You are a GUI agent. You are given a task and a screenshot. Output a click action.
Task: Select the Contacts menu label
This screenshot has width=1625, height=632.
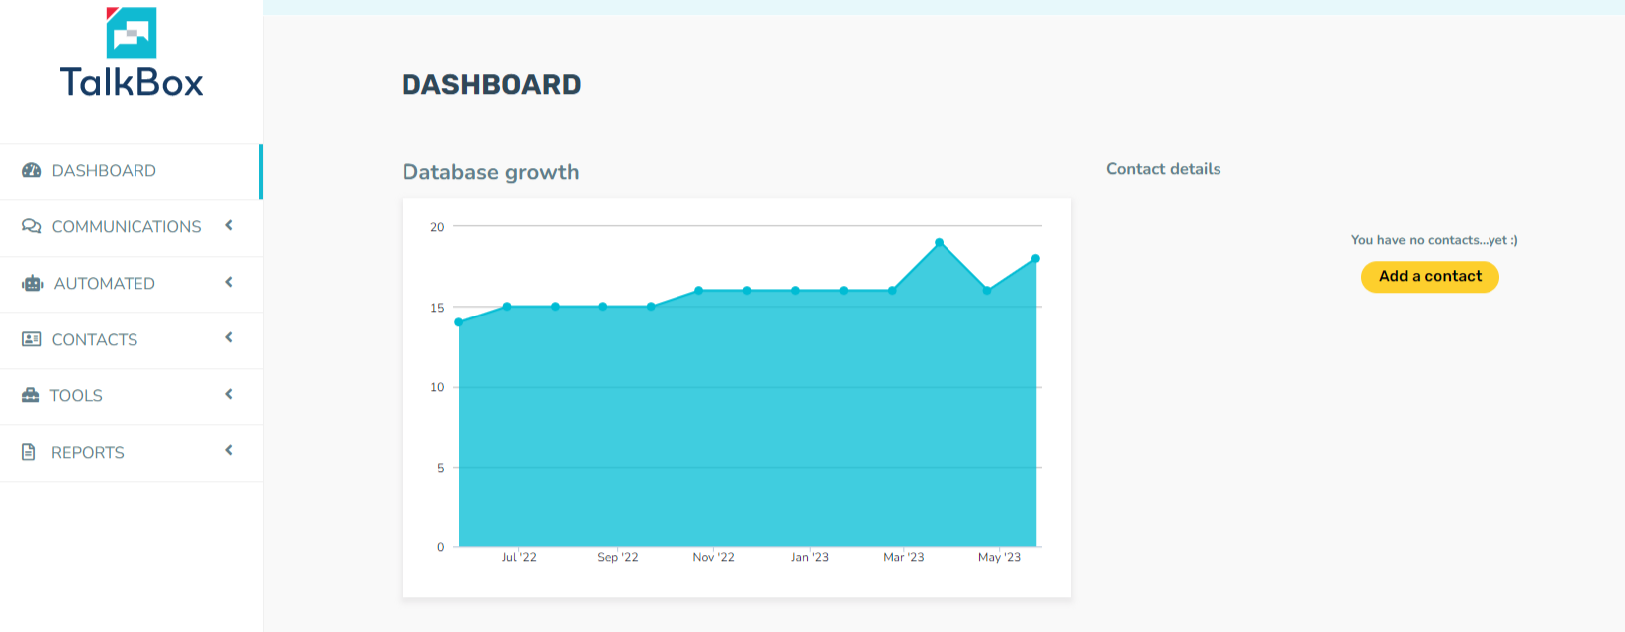click(95, 340)
